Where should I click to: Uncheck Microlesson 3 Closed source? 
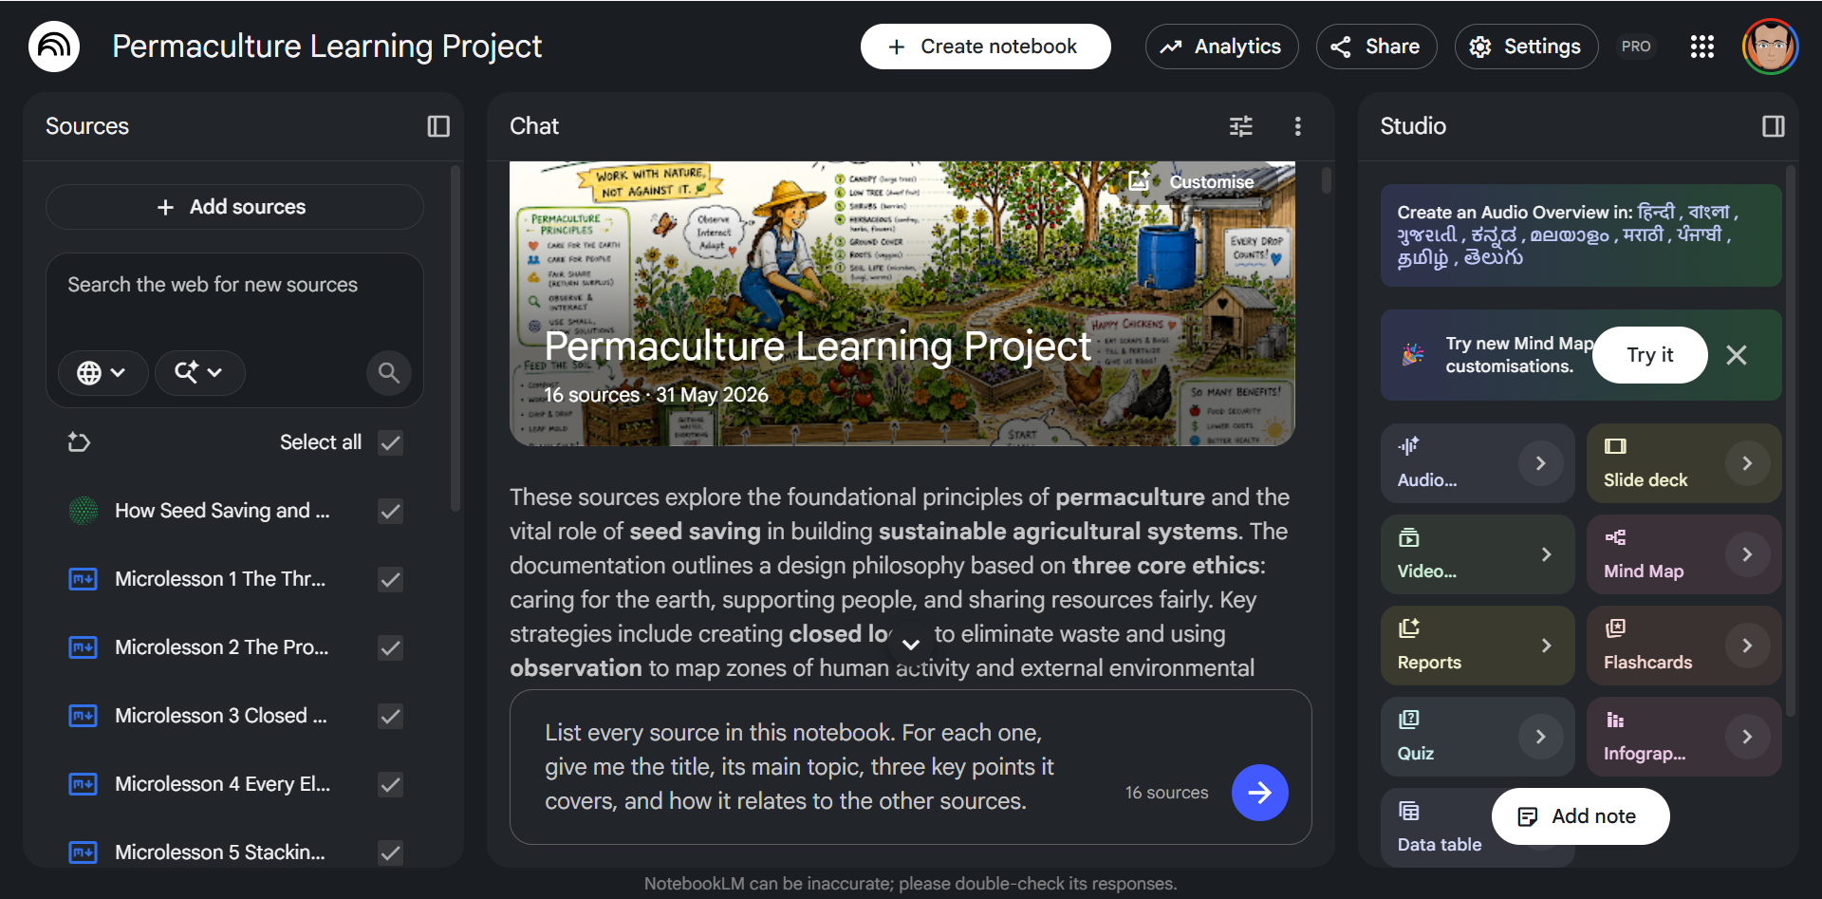coord(390,716)
